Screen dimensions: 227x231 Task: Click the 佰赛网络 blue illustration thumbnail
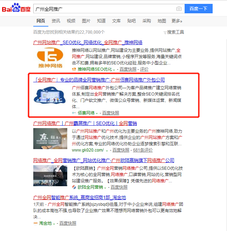(x=49, y=95)
